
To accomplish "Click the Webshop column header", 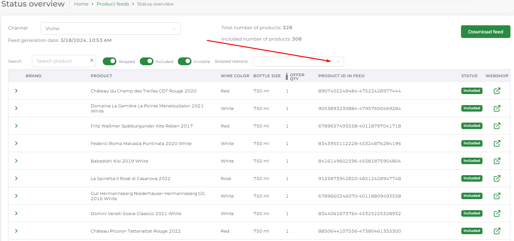I will 497,76.
